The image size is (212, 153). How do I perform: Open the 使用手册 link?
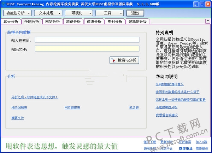(x=150, y=148)
